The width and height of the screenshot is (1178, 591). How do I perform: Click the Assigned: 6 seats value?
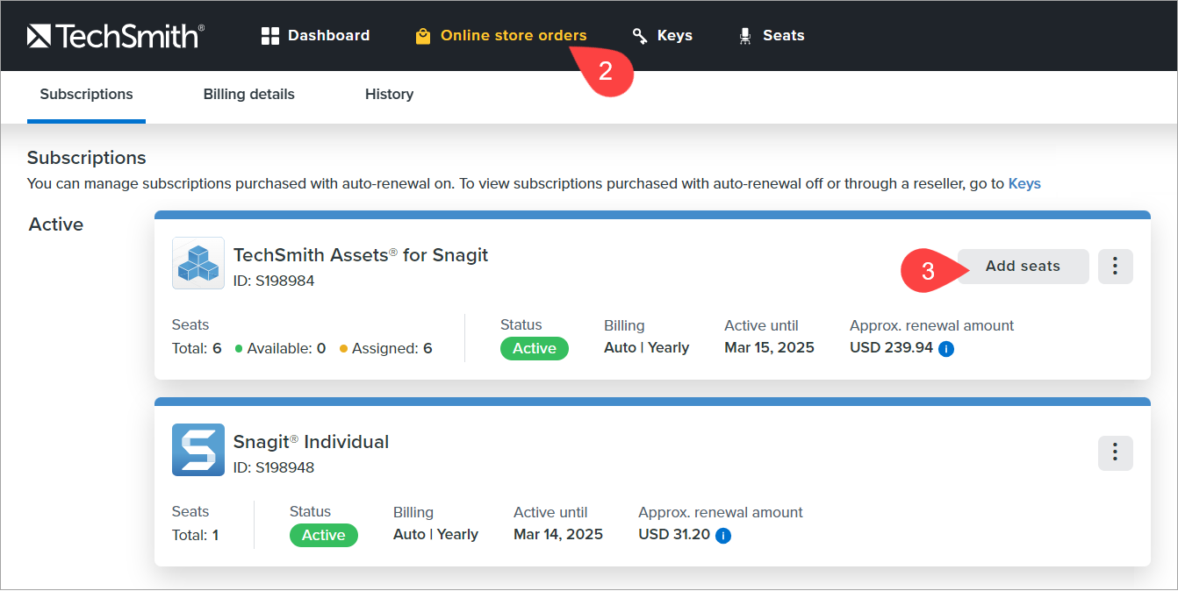(386, 349)
